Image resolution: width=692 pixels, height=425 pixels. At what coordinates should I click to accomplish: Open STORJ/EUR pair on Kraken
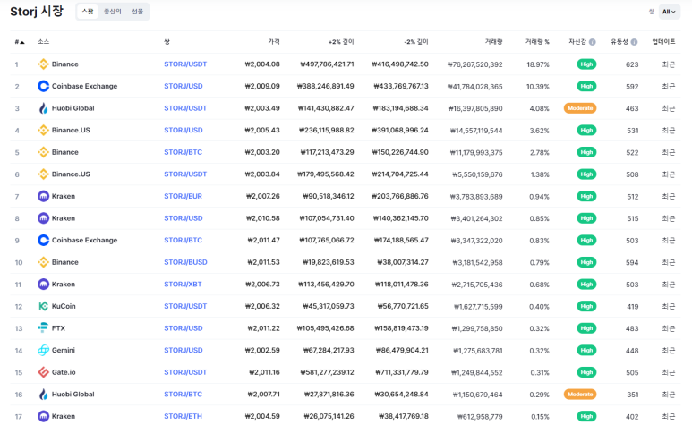click(x=184, y=196)
